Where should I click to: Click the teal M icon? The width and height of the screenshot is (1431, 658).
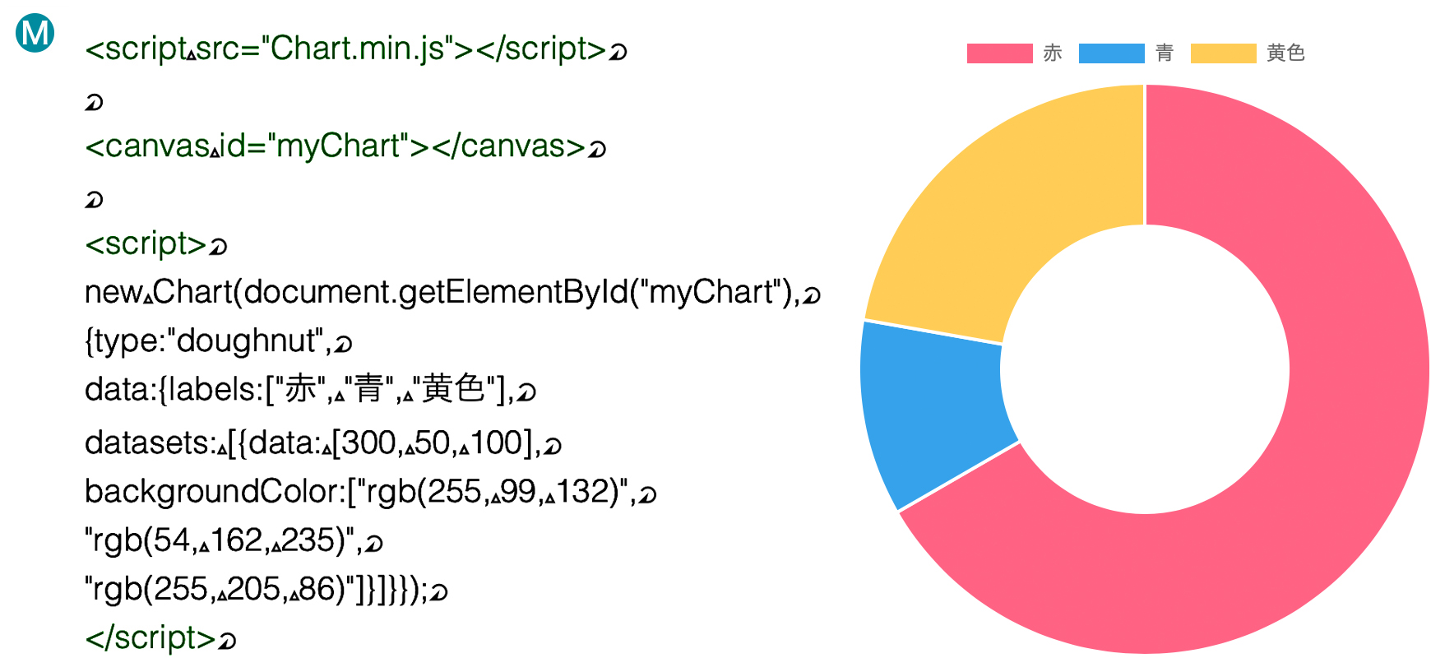pos(35,33)
